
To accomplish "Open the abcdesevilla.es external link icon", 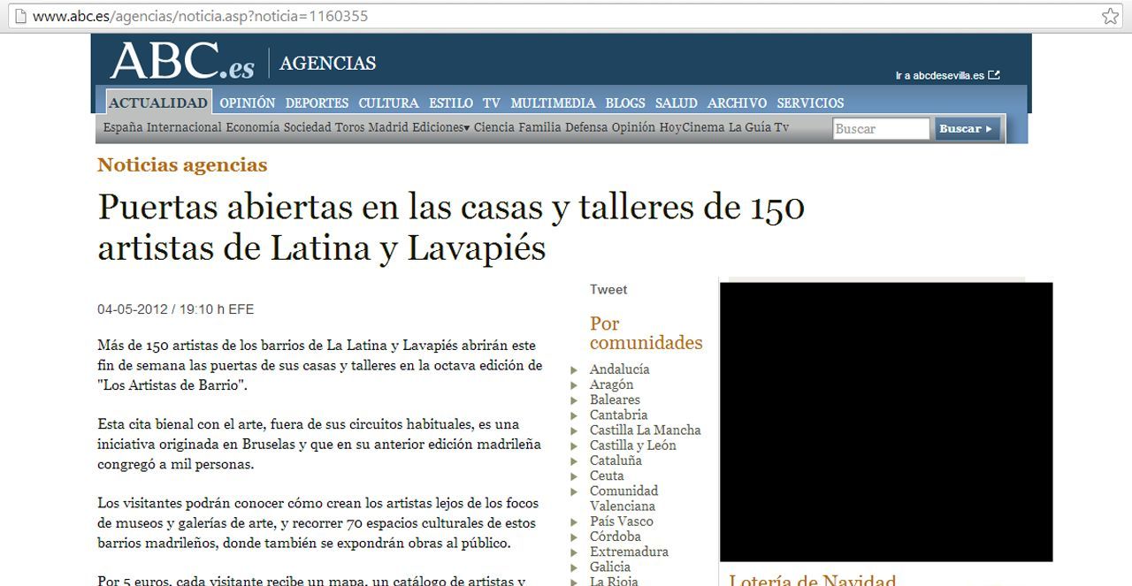I will point(994,75).
